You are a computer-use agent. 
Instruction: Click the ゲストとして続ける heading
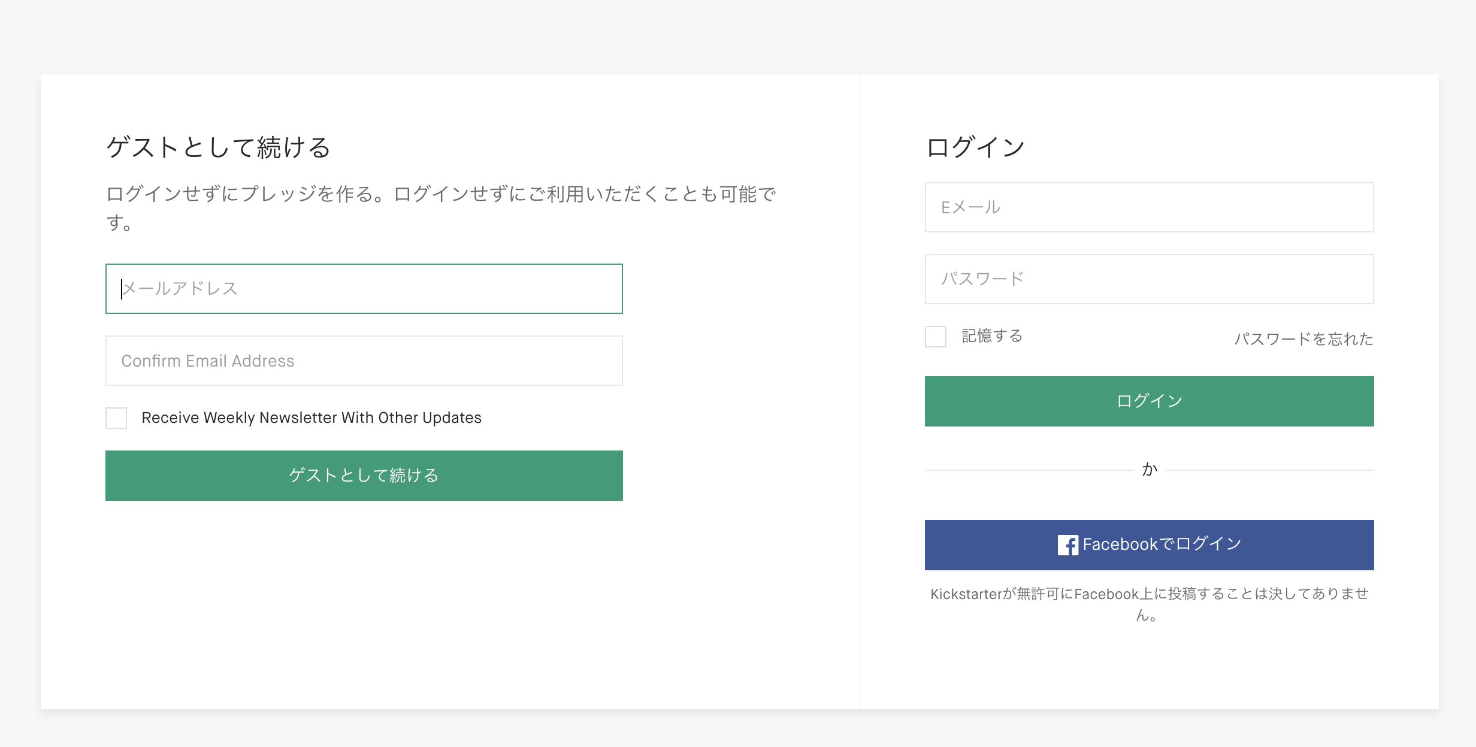(x=219, y=147)
